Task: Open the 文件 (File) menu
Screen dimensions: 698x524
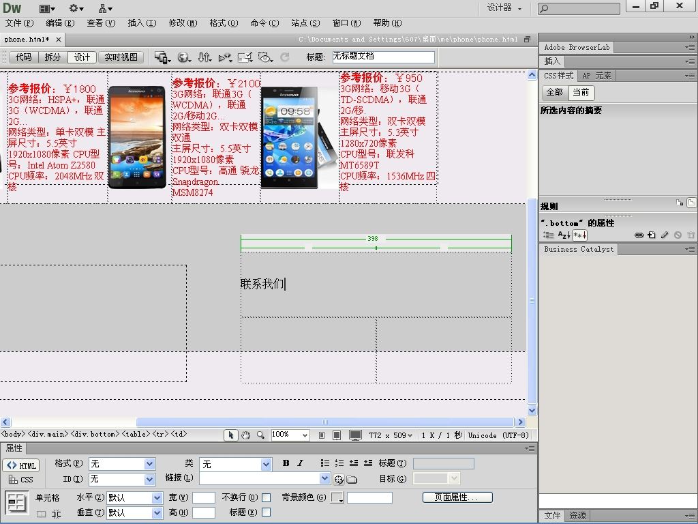Action: tap(19, 23)
